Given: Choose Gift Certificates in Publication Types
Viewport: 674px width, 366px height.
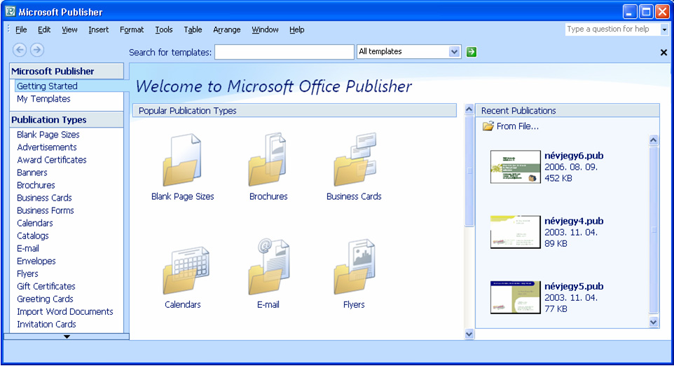Looking at the screenshot, I should 46,287.
